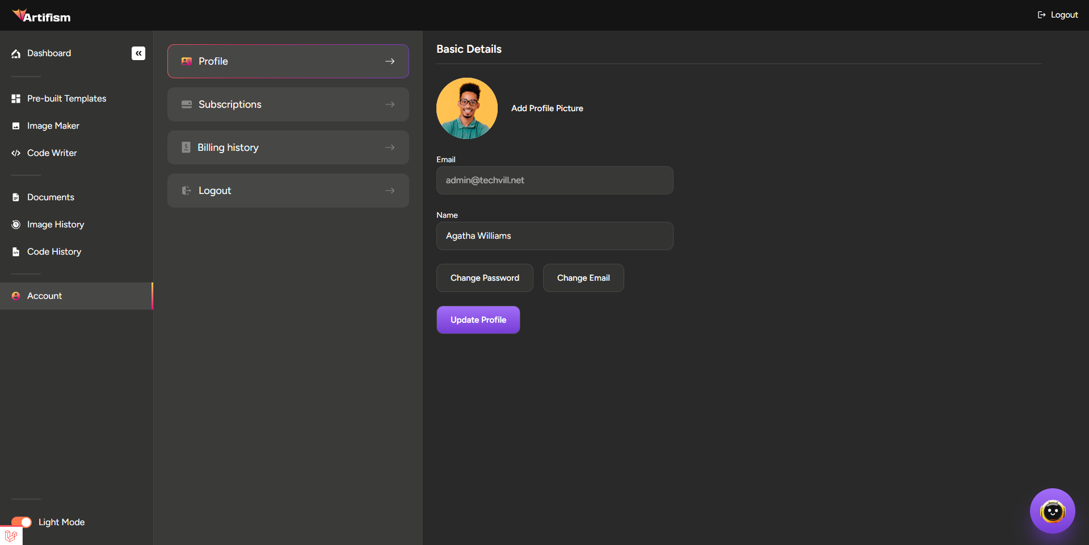Open Documents in the sidebar
1089x545 pixels.
tap(51, 197)
